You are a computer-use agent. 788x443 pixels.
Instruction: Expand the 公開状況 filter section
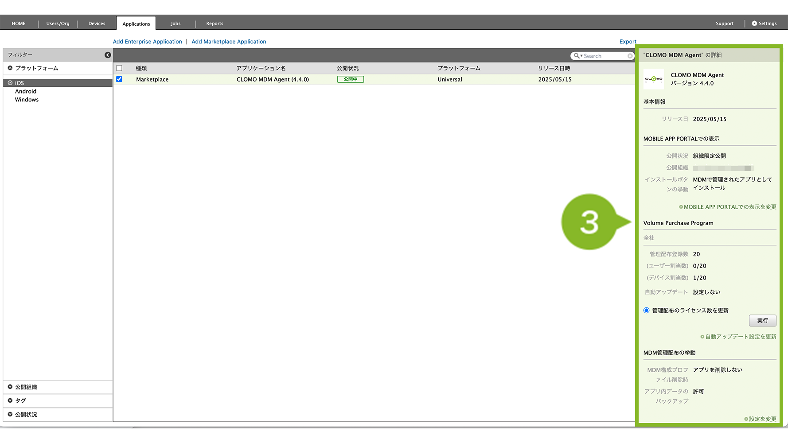(x=10, y=414)
